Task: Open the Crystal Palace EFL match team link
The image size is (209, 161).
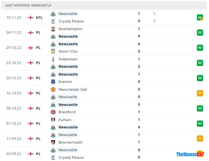Action: [71, 21]
